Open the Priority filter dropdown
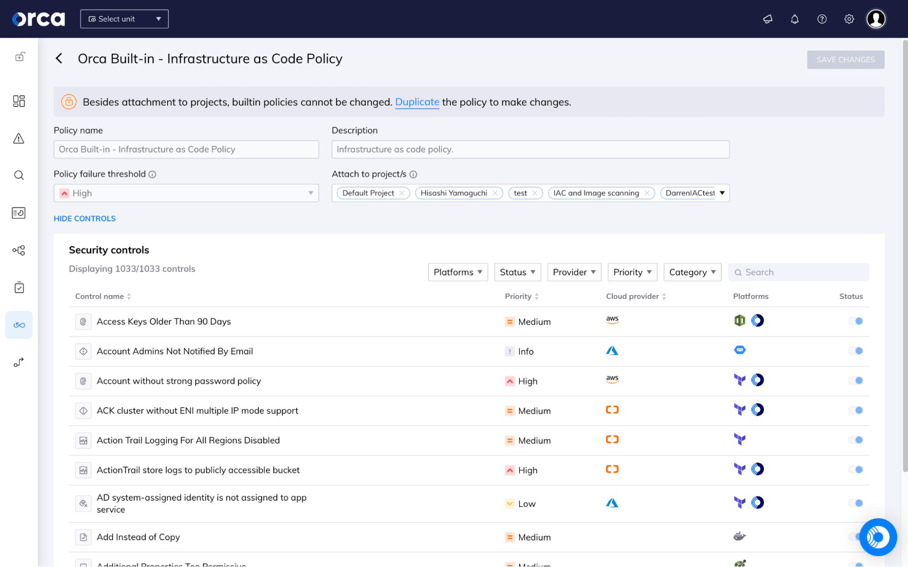Screen dimensions: 908x567 click(x=632, y=272)
